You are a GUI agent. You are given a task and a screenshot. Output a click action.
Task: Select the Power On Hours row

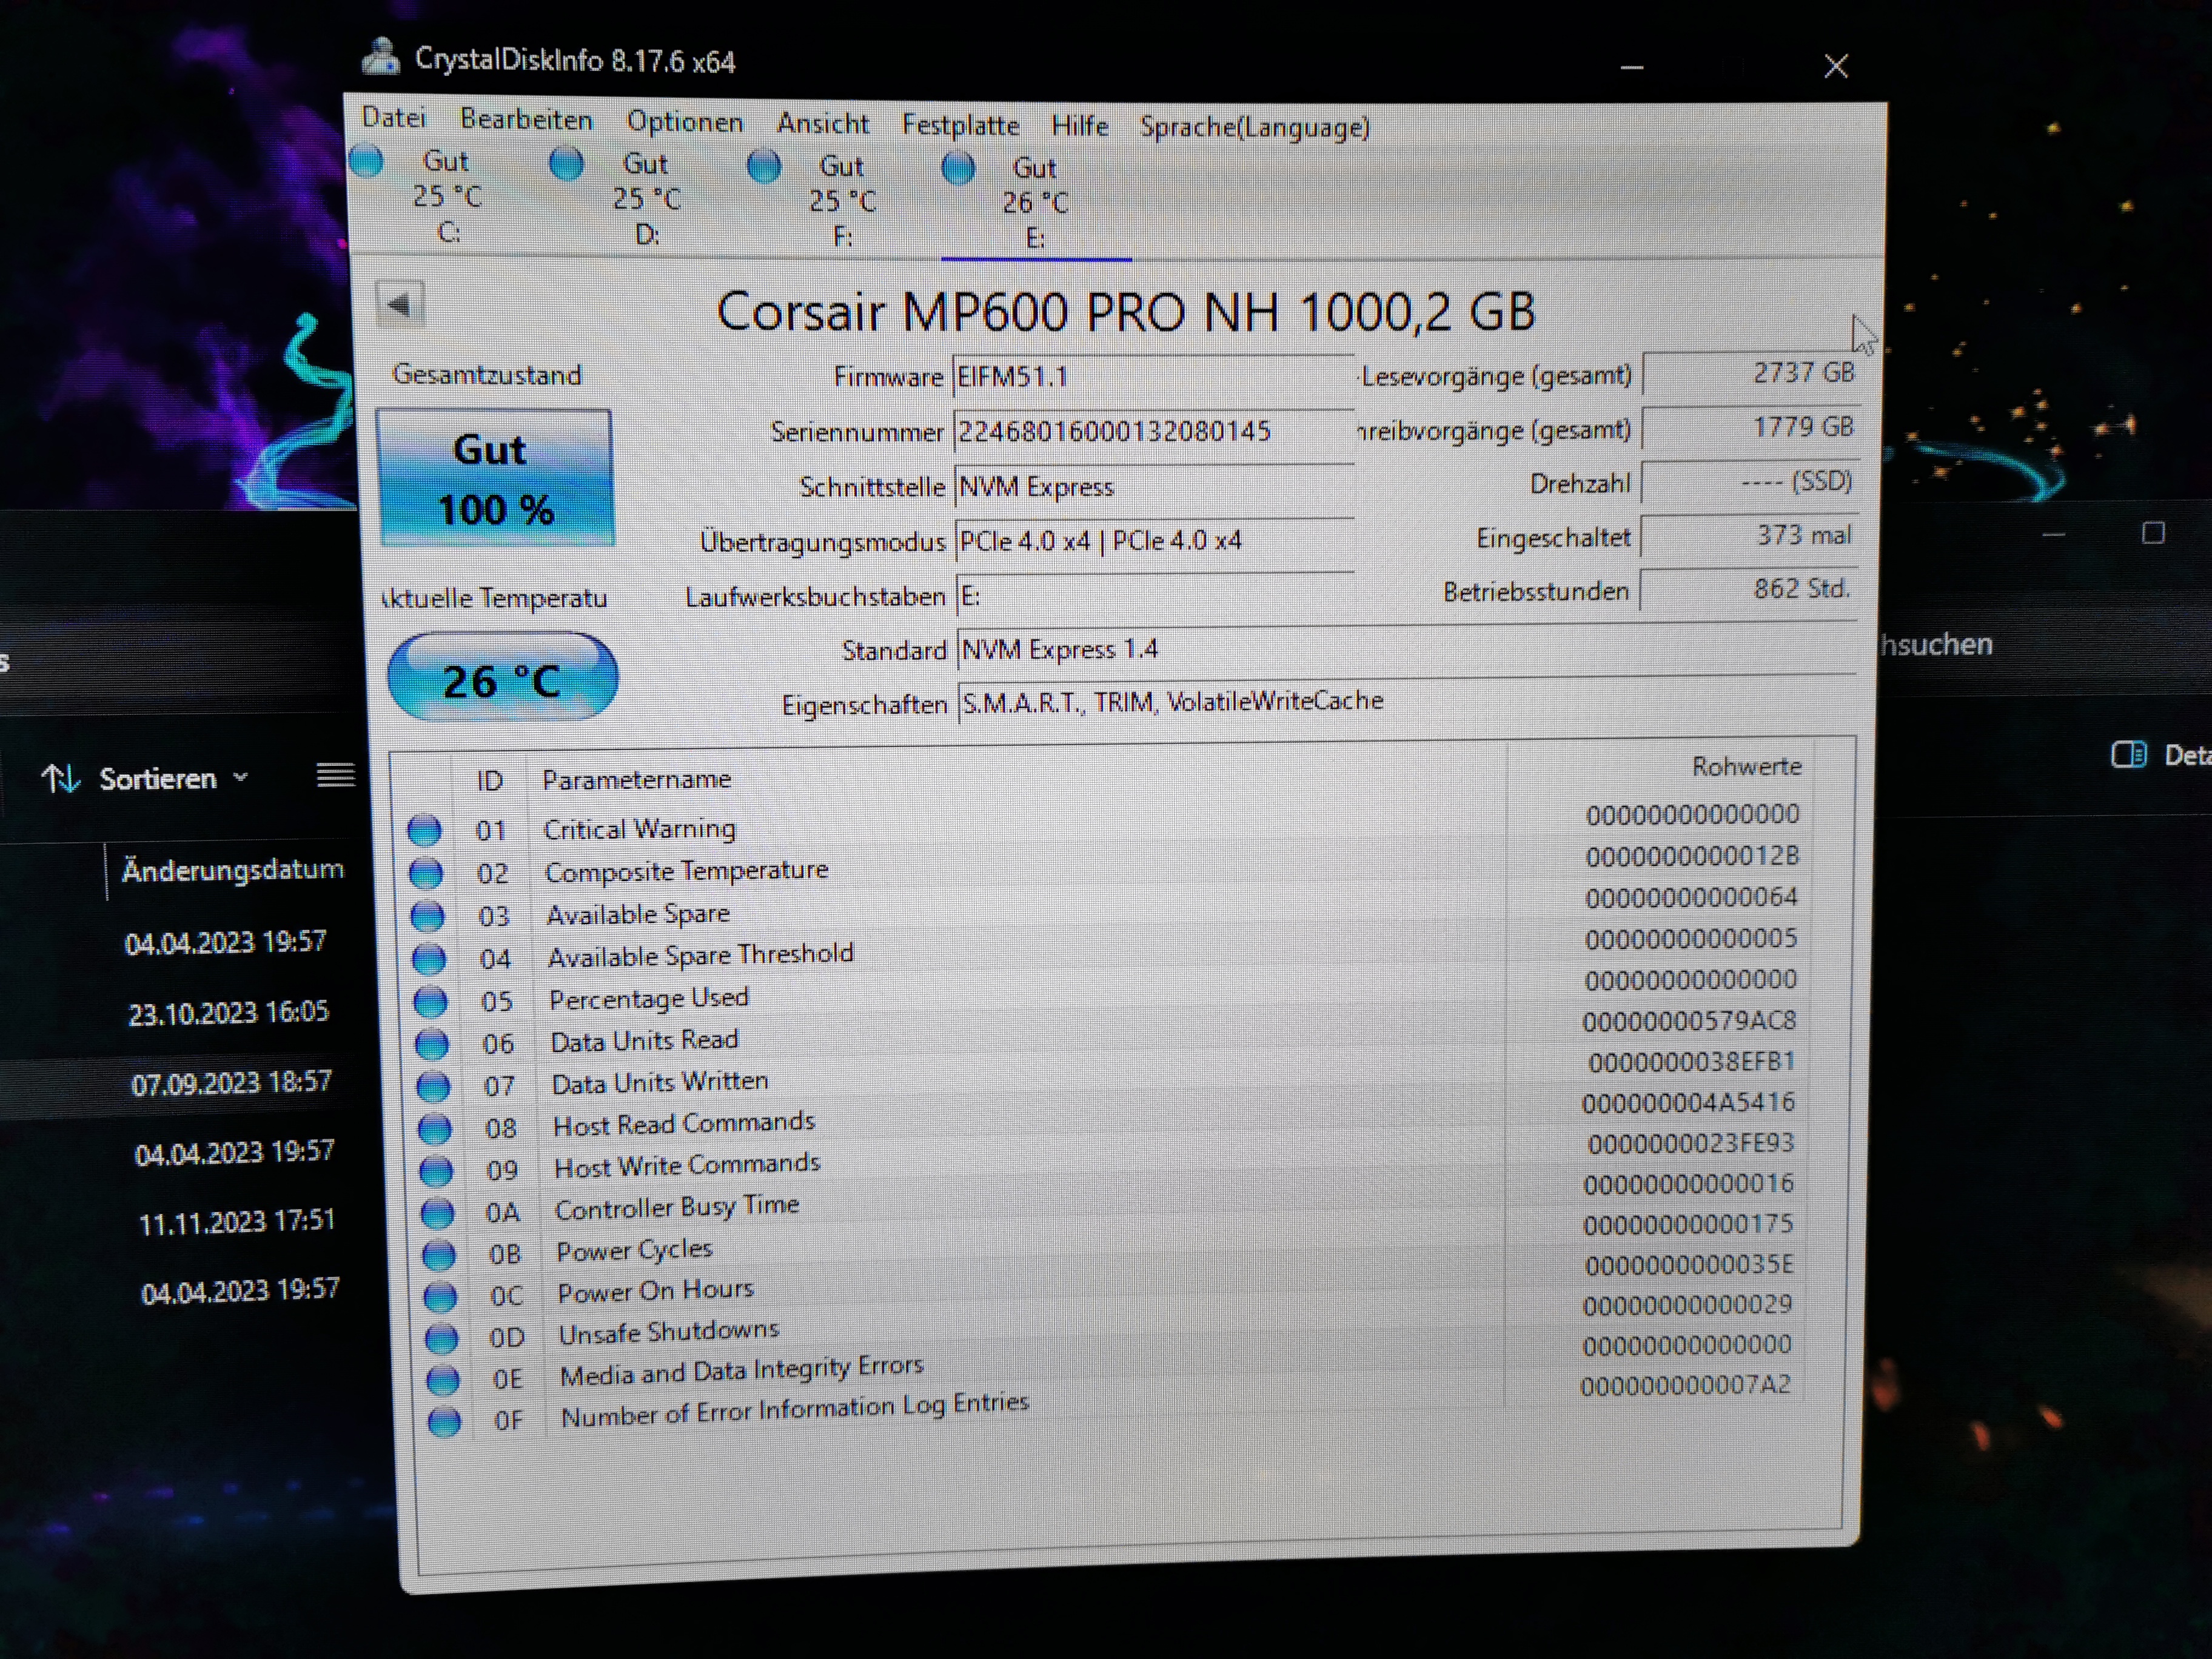(656, 1291)
